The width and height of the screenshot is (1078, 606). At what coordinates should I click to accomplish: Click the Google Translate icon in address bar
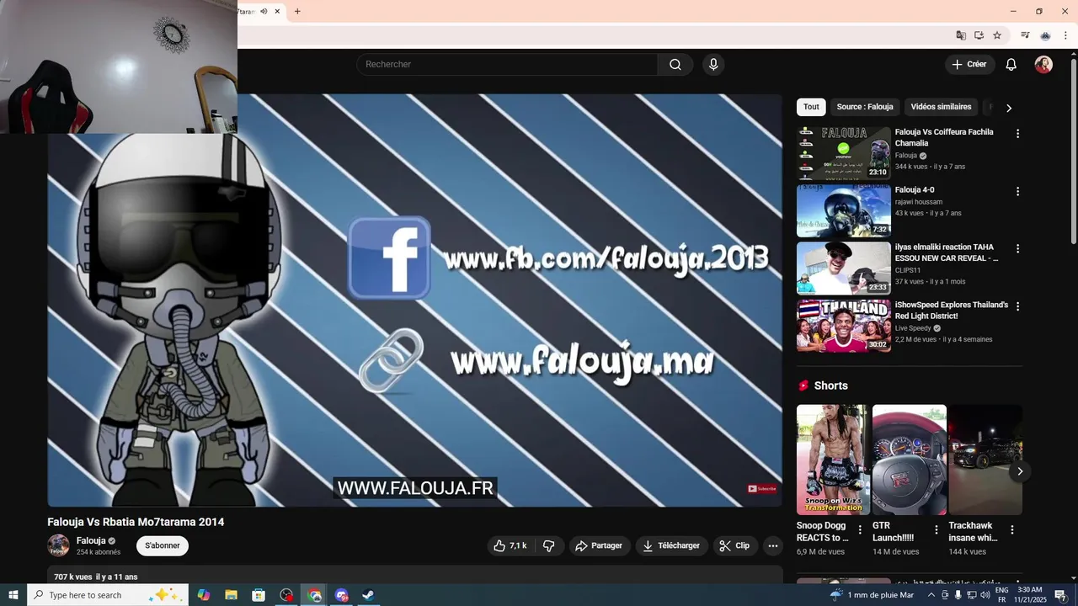961,35
